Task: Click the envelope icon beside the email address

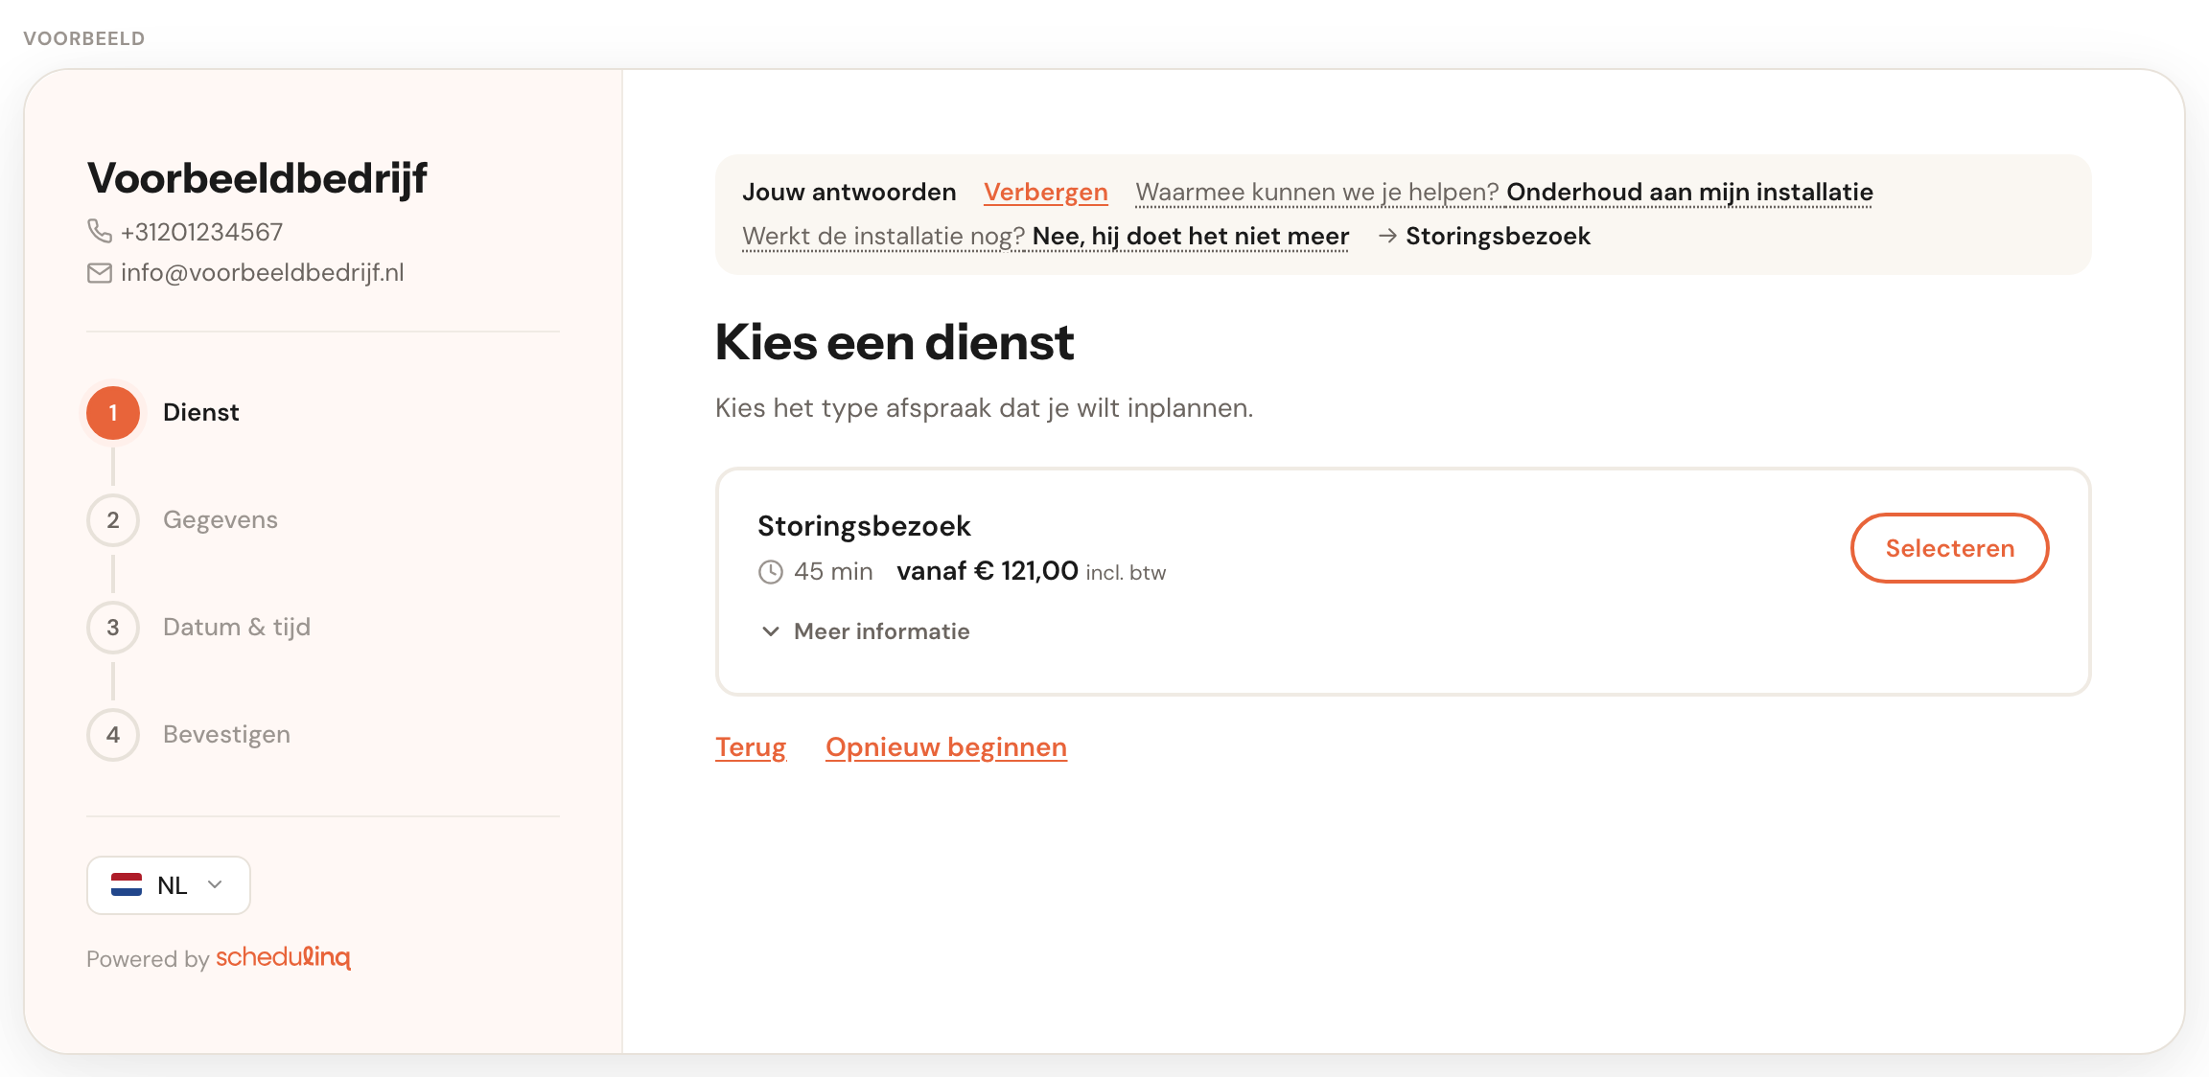Action: pos(100,273)
